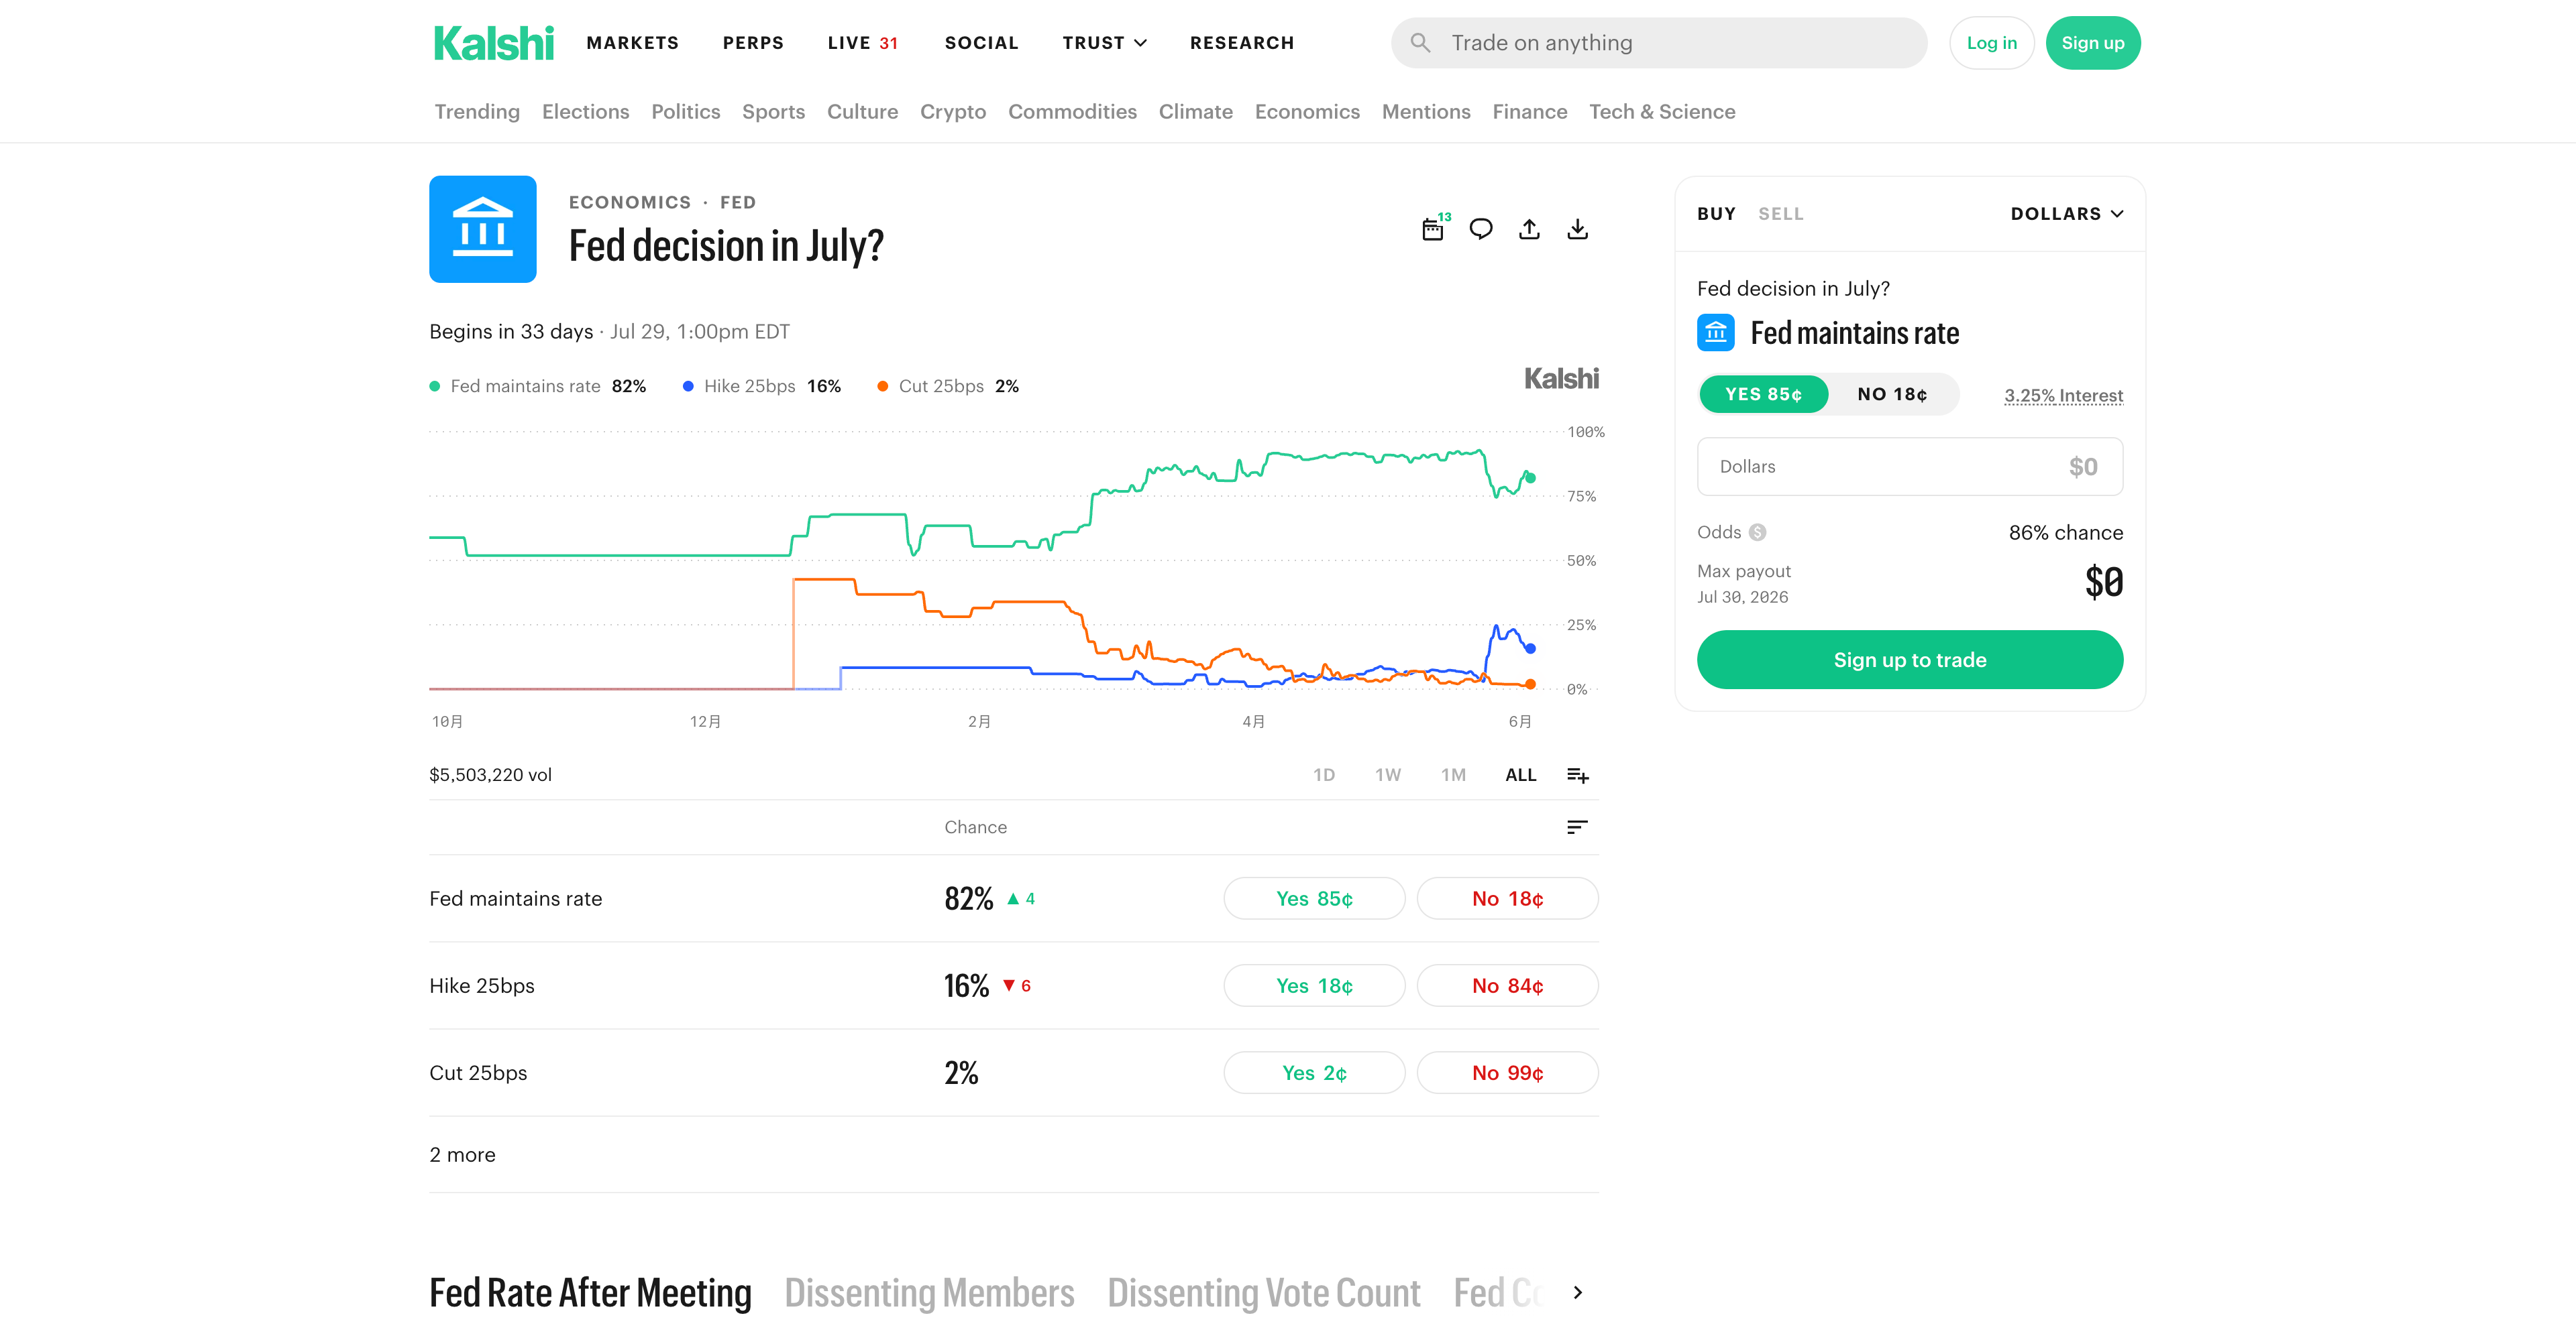
Task: Open the DOLLARS order type dropdown
Action: tap(2067, 214)
